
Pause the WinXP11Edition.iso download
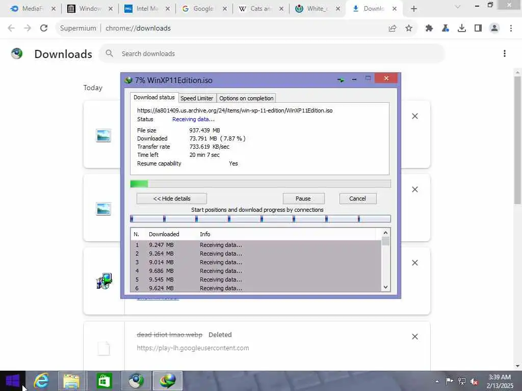tap(303, 199)
